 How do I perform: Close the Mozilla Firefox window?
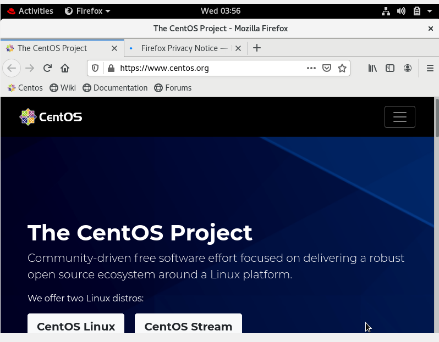[x=431, y=29]
